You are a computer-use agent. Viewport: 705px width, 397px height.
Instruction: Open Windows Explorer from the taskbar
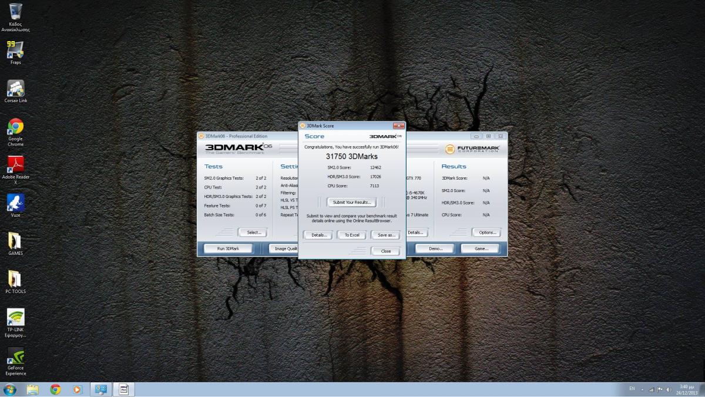click(x=32, y=389)
